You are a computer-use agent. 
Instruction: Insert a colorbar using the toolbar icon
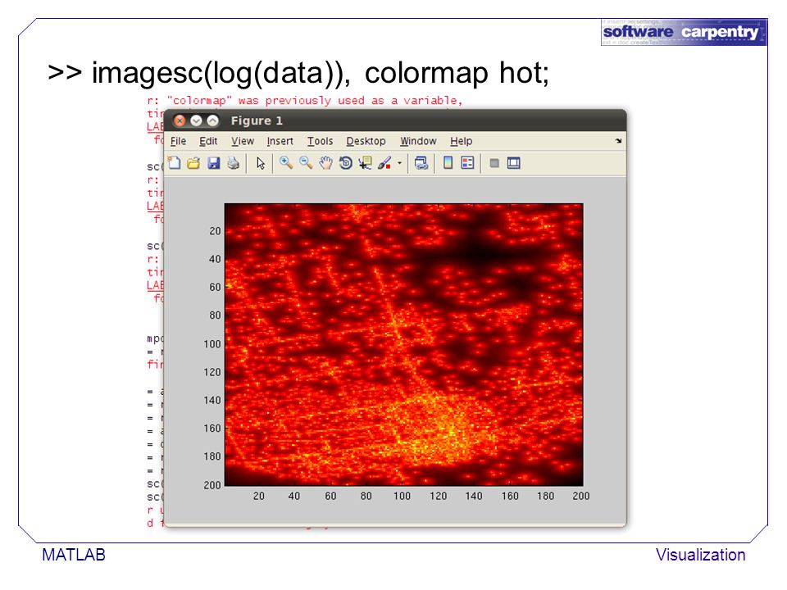pos(448,163)
